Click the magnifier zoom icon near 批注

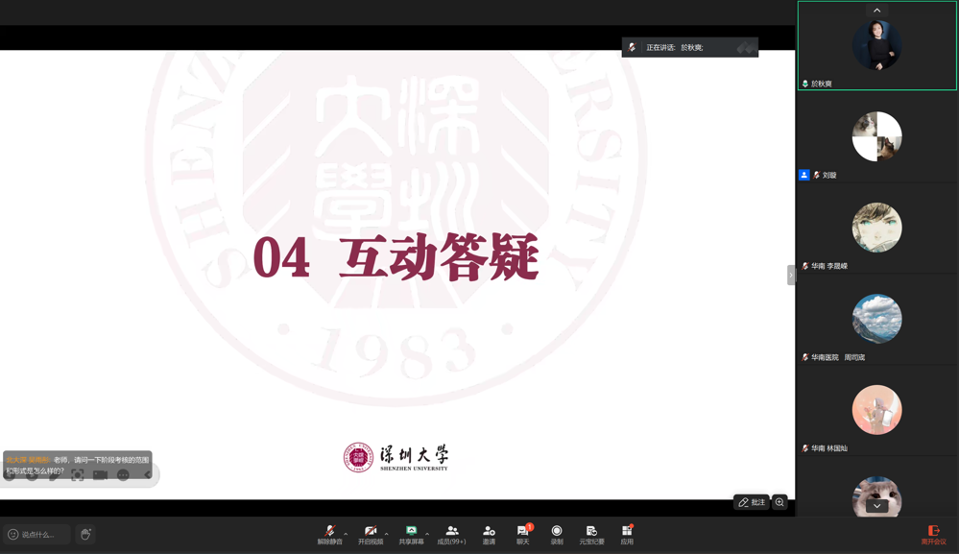click(x=779, y=502)
